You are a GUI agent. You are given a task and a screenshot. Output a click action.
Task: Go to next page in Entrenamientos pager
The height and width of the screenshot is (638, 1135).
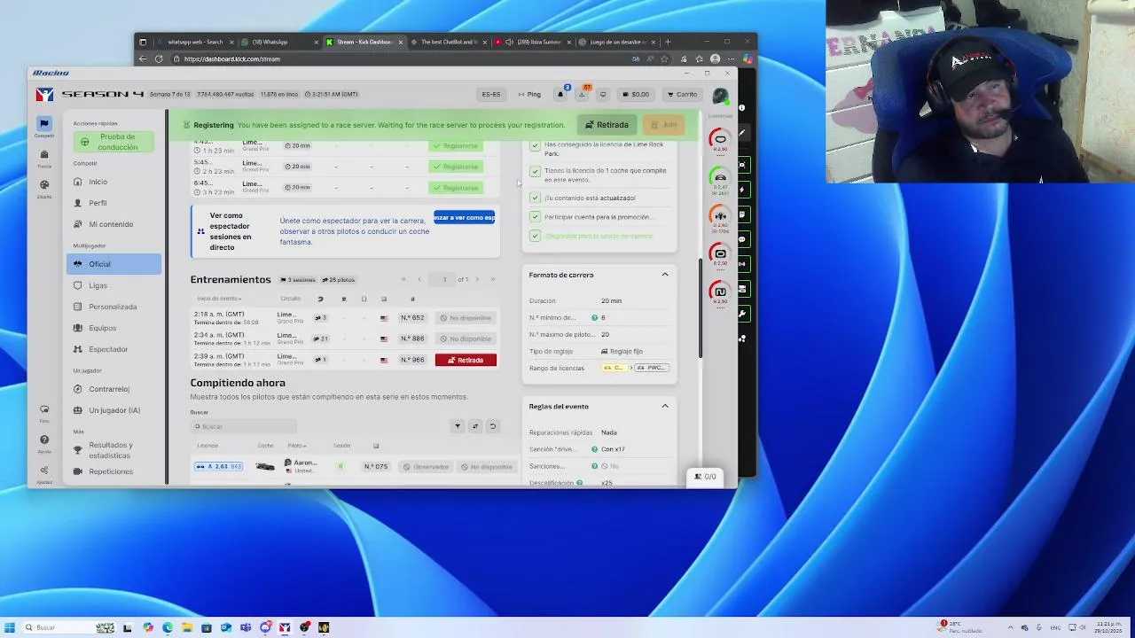click(x=477, y=280)
